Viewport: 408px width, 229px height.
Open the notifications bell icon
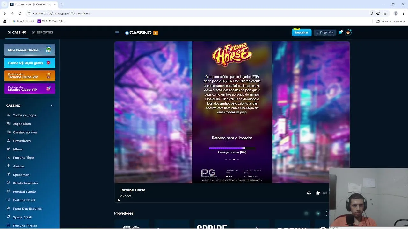point(340,32)
